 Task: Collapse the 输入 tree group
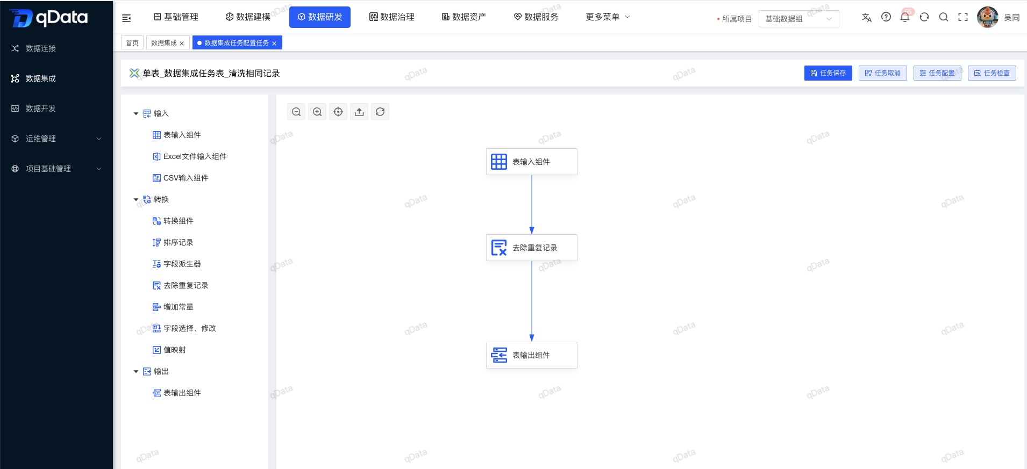136,113
